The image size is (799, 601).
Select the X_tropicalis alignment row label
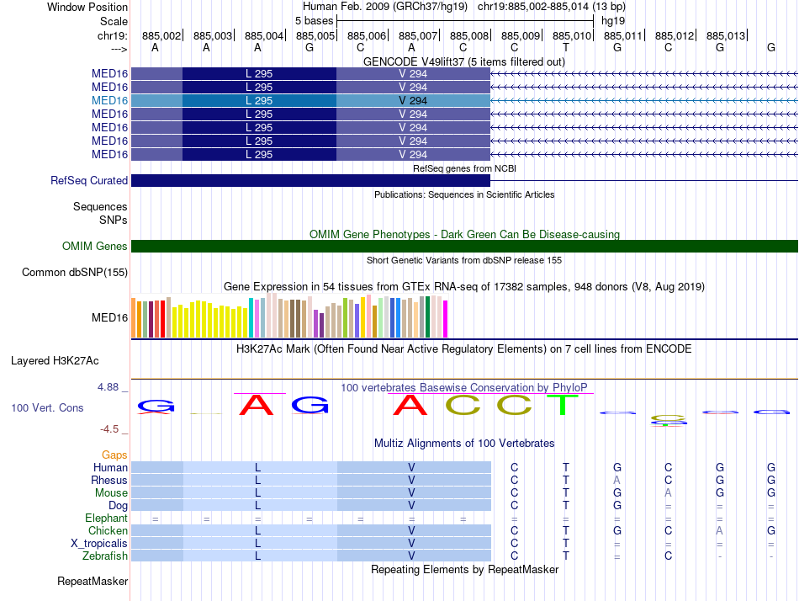[99, 544]
